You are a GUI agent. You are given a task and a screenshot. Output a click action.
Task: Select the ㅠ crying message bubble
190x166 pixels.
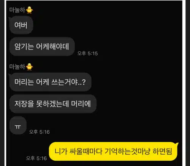coord(18,125)
